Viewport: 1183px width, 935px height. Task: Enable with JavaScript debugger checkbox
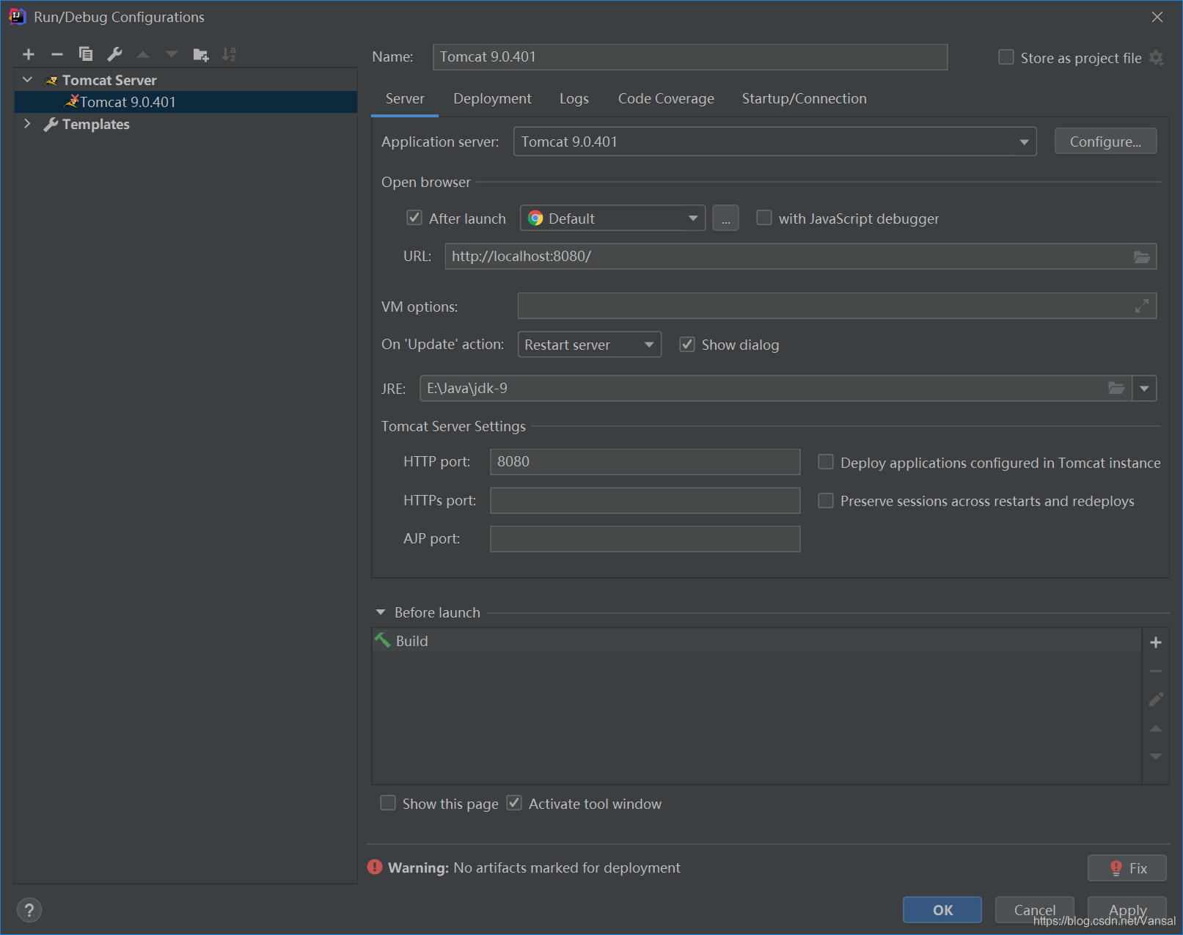tap(764, 218)
